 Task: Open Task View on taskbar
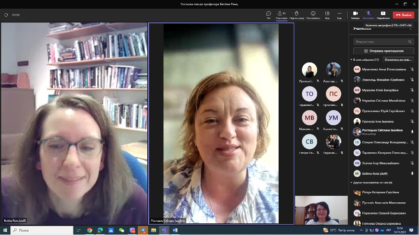[x=78, y=230]
